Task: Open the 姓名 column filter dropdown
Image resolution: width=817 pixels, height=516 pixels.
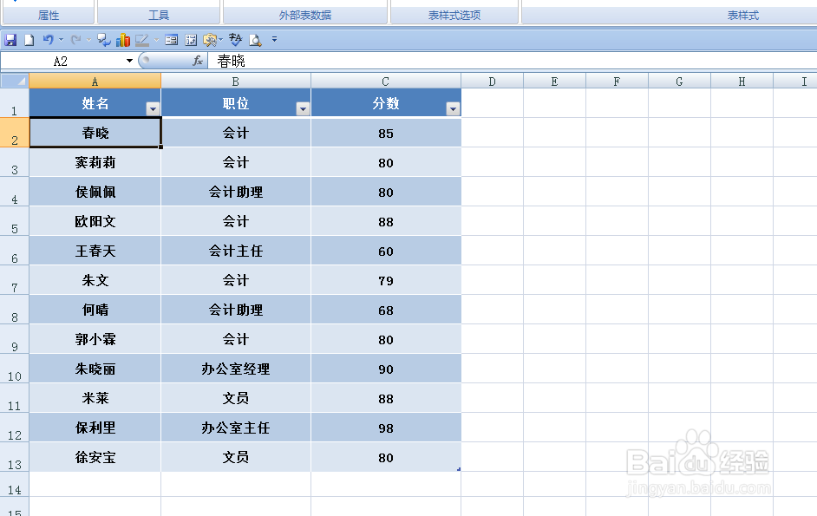Action: tap(153, 108)
